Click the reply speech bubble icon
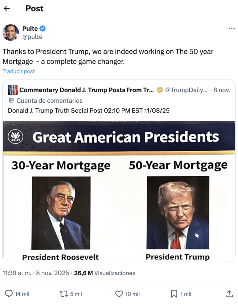 tap(10, 294)
